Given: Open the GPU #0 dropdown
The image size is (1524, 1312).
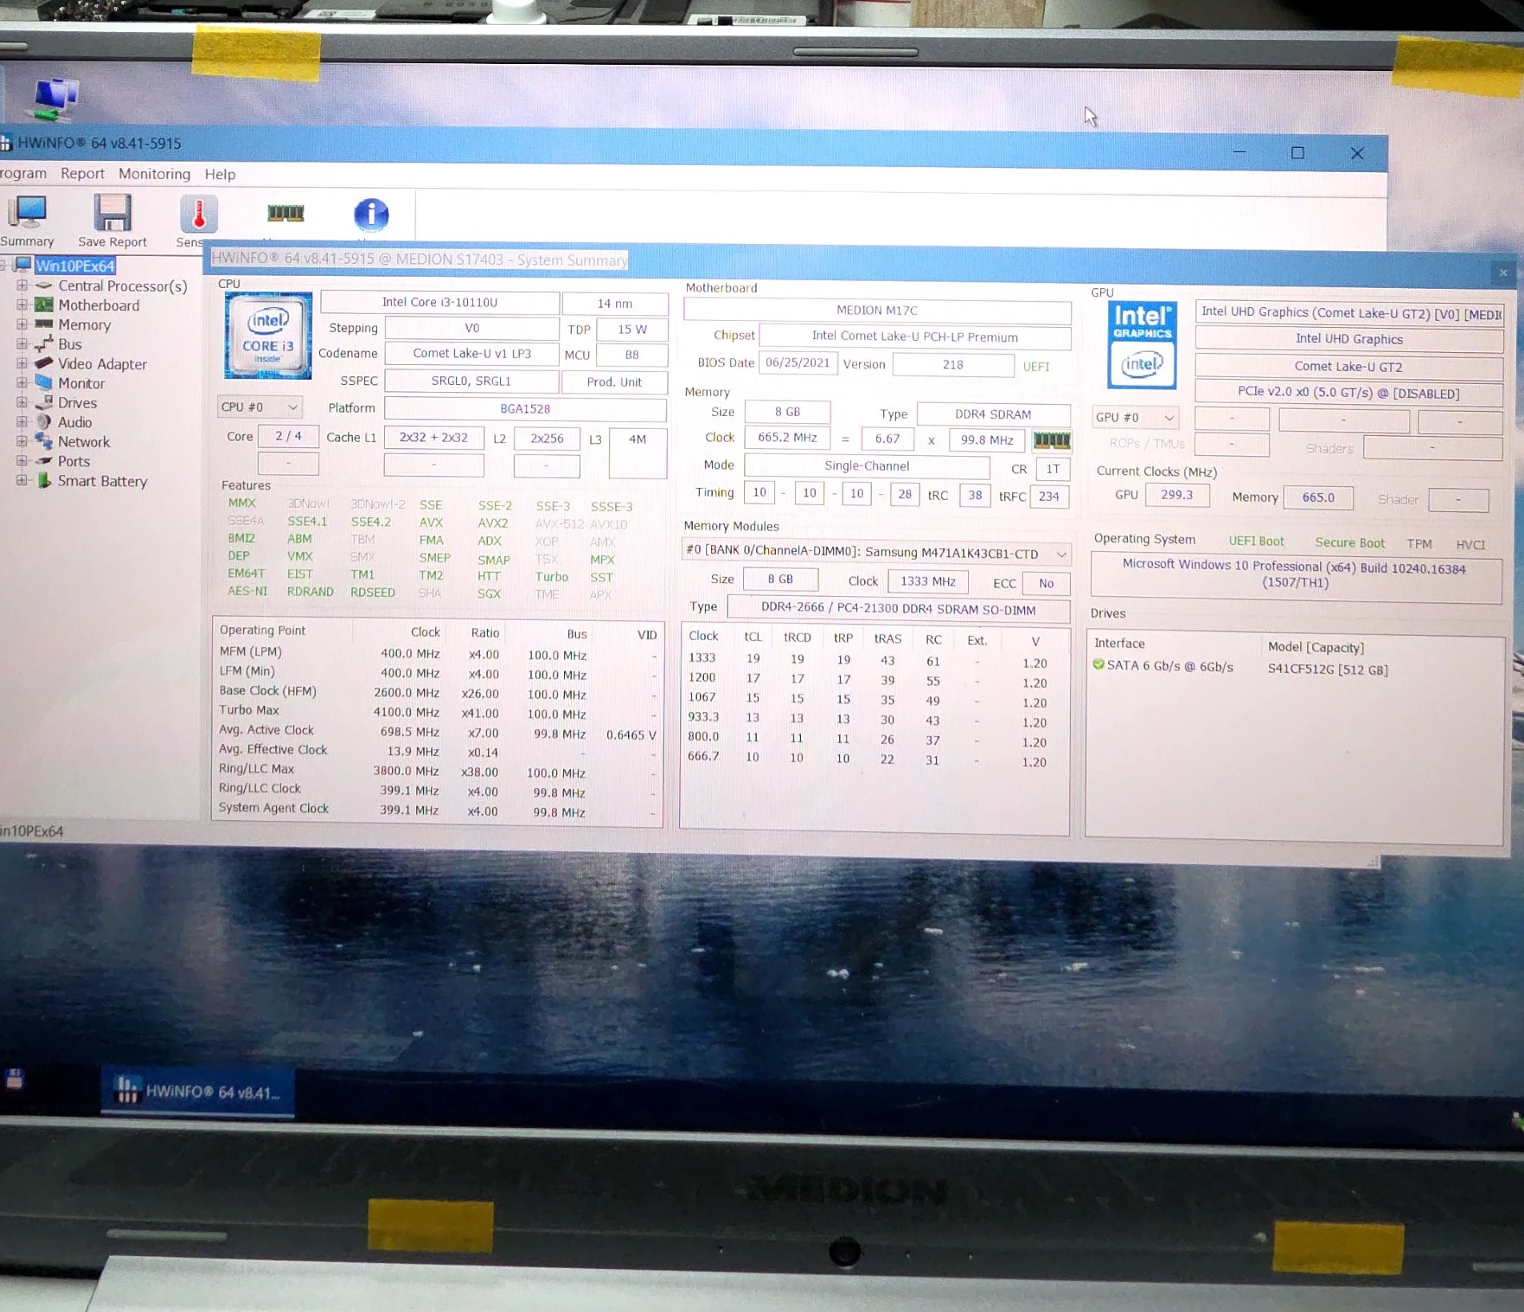Looking at the screenshot, I should click(1134, 418).
